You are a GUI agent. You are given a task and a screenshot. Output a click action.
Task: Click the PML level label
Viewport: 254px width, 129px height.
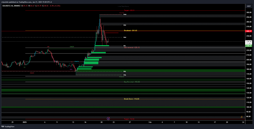point(125,71)
